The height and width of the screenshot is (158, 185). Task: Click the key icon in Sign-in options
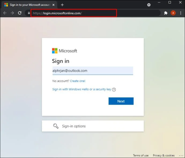(x=56, y=126)
